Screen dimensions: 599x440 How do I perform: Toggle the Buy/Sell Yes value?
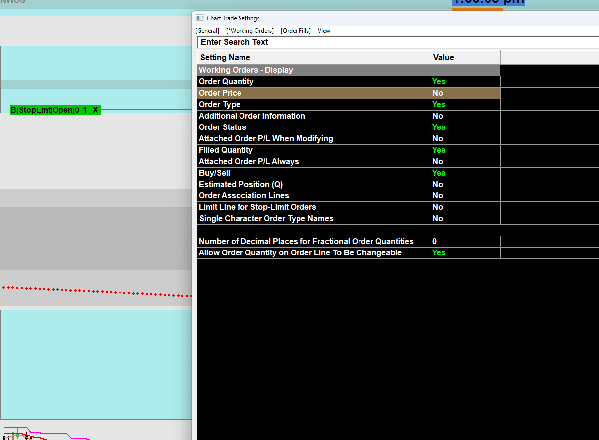point(466,173)
